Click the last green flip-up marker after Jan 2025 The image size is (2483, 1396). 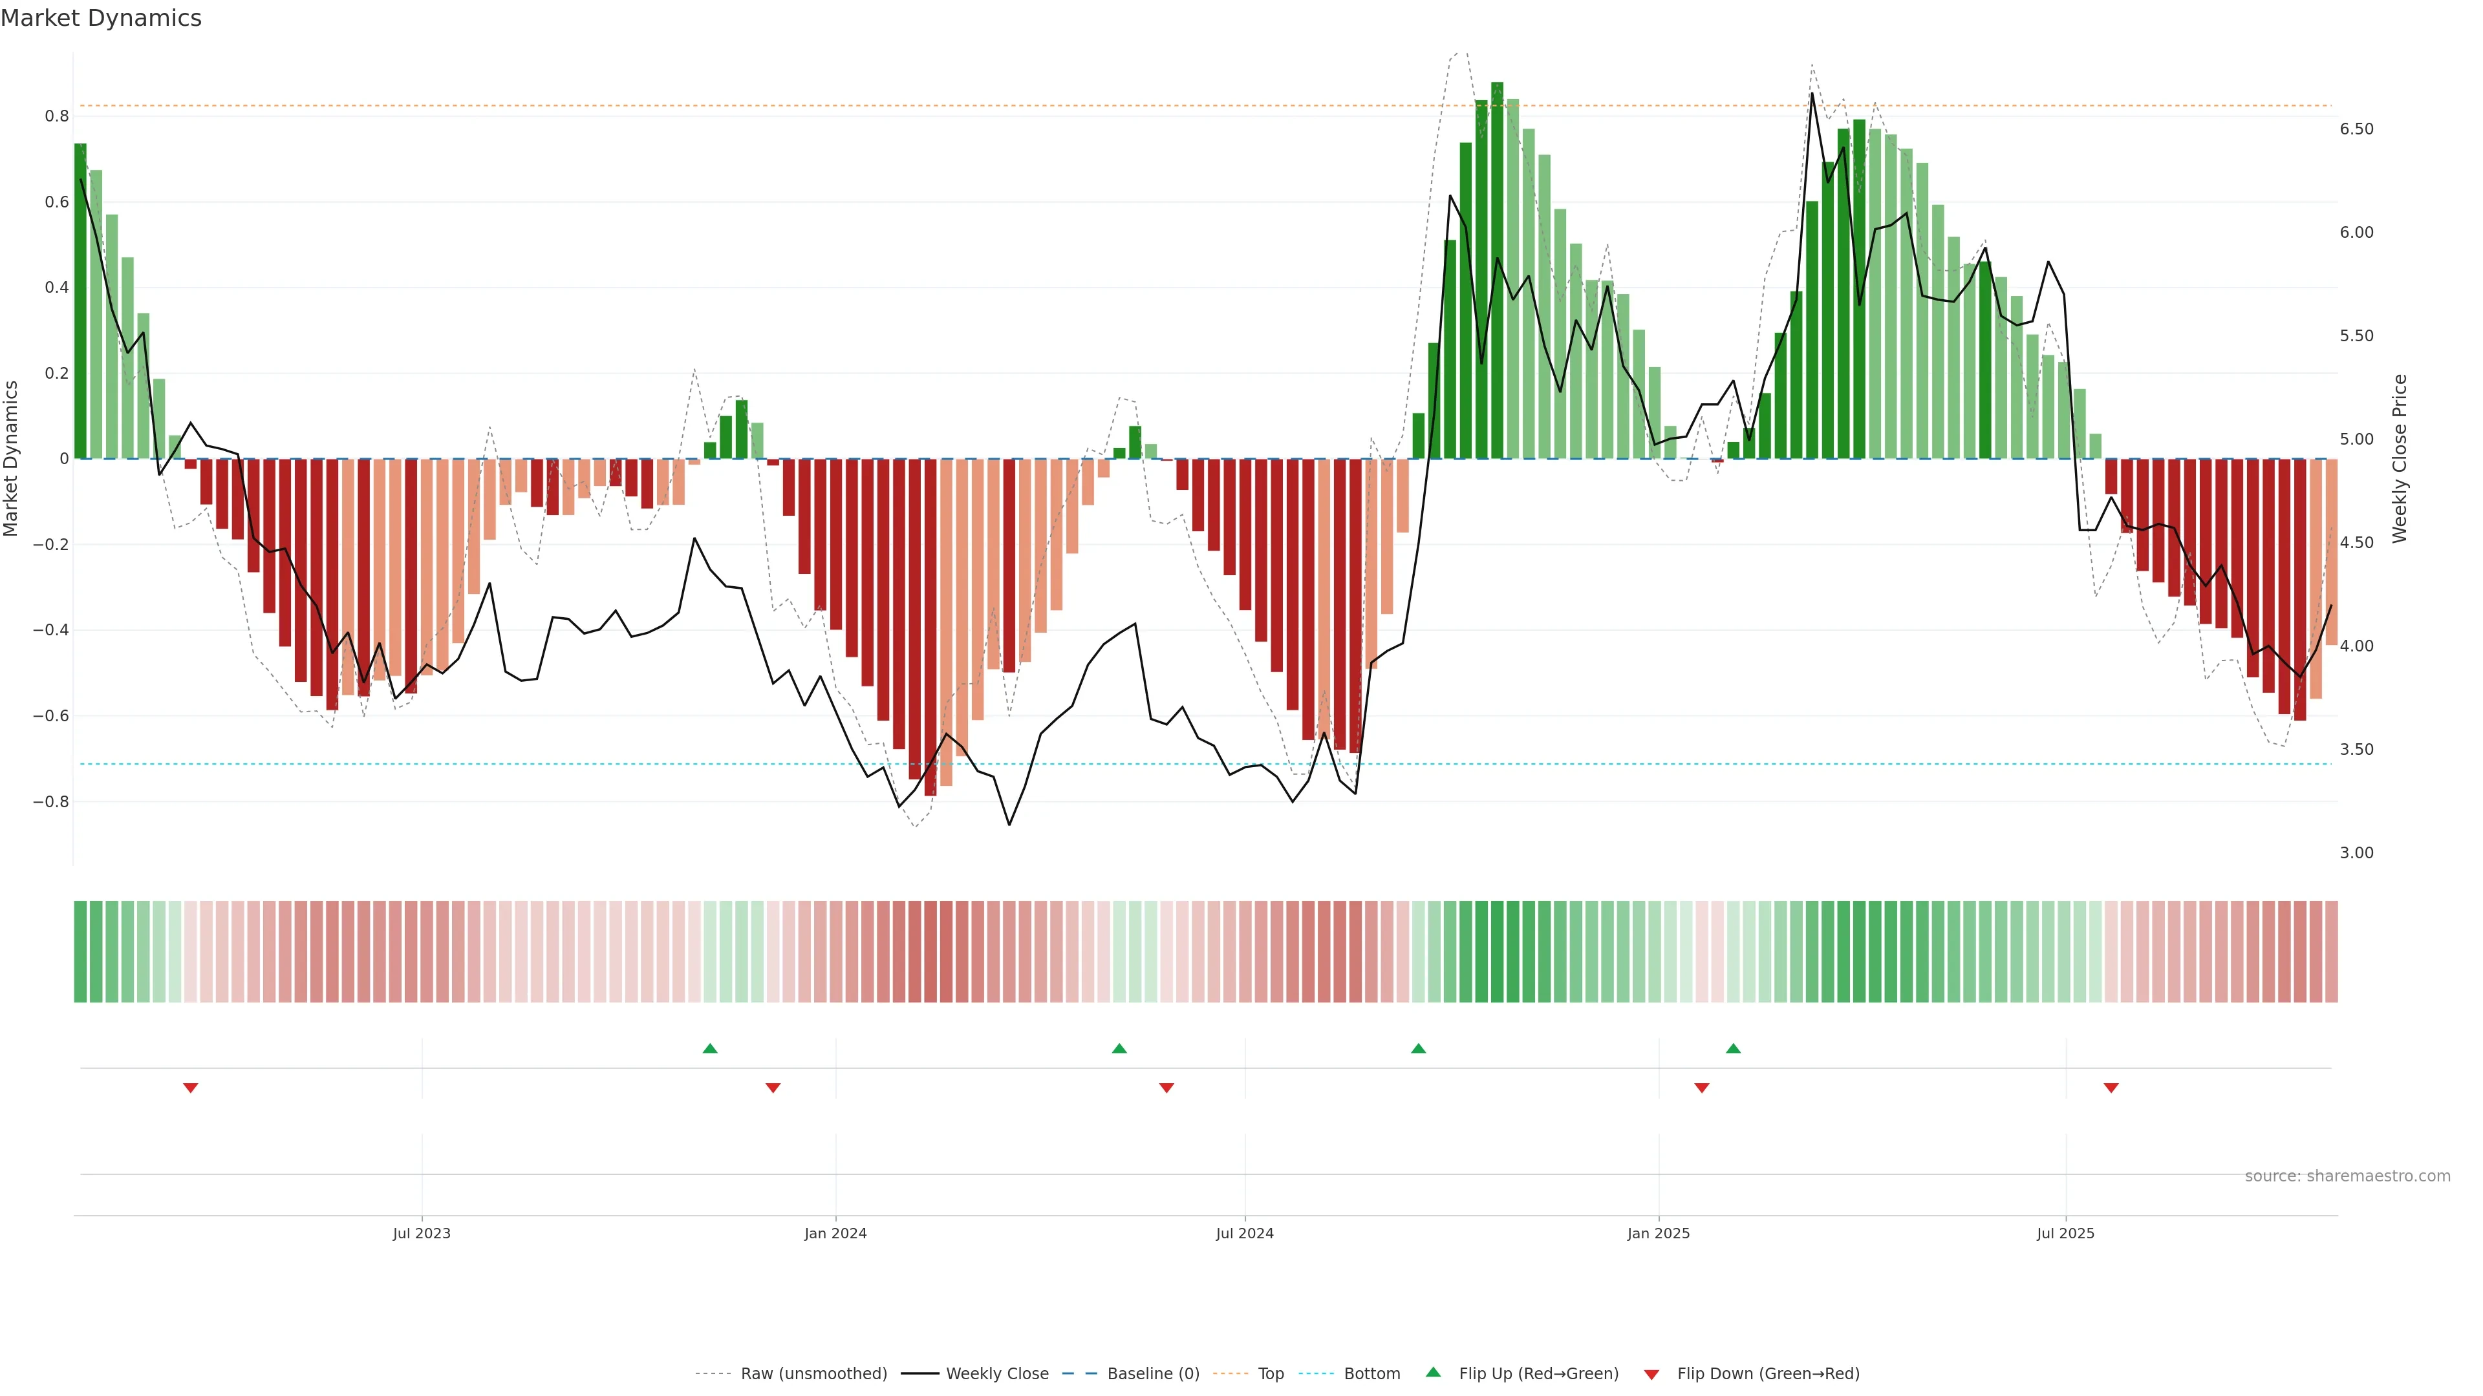[x=1733, y=1048]
